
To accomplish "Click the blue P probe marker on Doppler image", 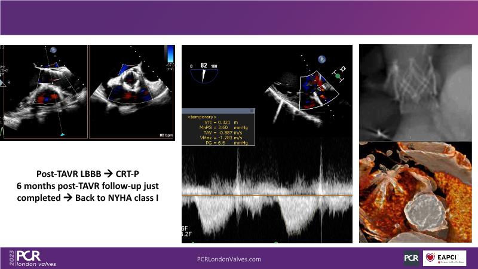I will point(321,60).
